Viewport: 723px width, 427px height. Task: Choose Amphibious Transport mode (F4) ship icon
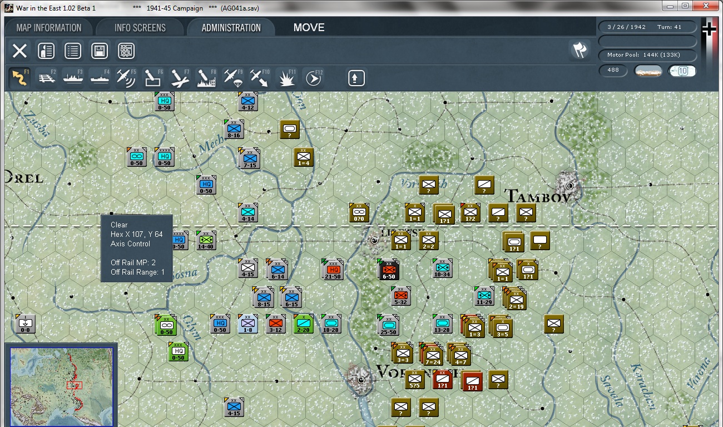click(100, 78)
